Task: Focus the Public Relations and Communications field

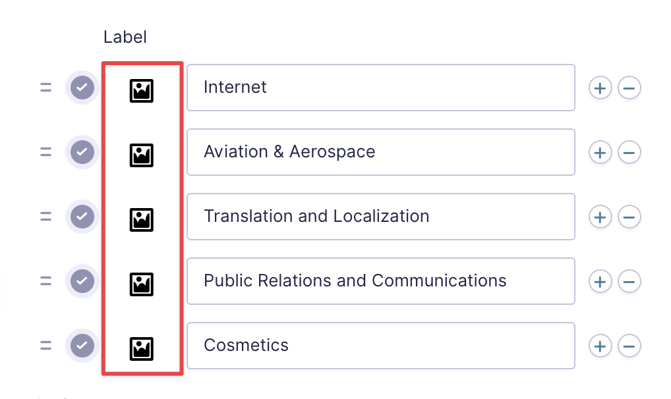Action: (x=380, y=281)
